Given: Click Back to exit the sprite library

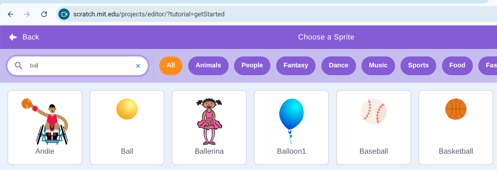Looking at the screenshot, I should click(24, 37).
